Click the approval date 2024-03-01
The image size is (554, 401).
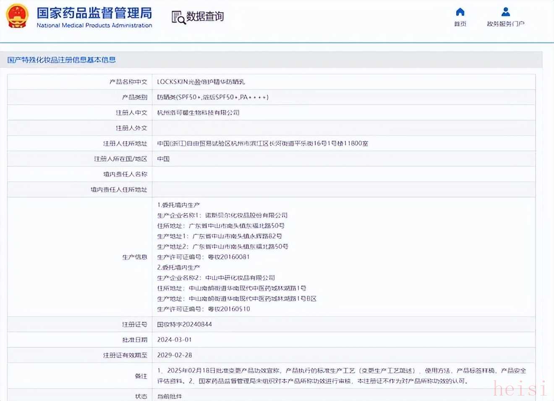click(x=174, y=340)
